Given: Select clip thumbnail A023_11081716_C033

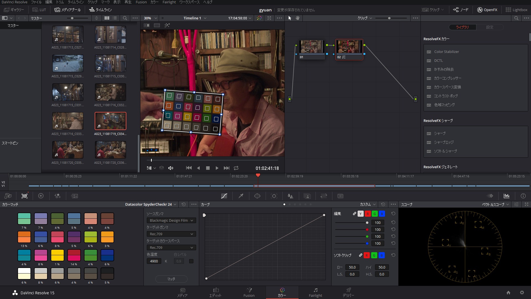Looking at the screenshot, I should pyautogui.click(x=68, y=121).
